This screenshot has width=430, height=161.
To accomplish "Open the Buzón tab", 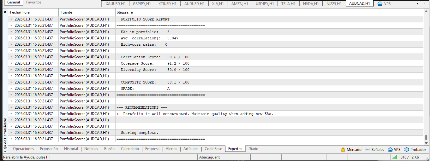I will click(x=110, y=149).
